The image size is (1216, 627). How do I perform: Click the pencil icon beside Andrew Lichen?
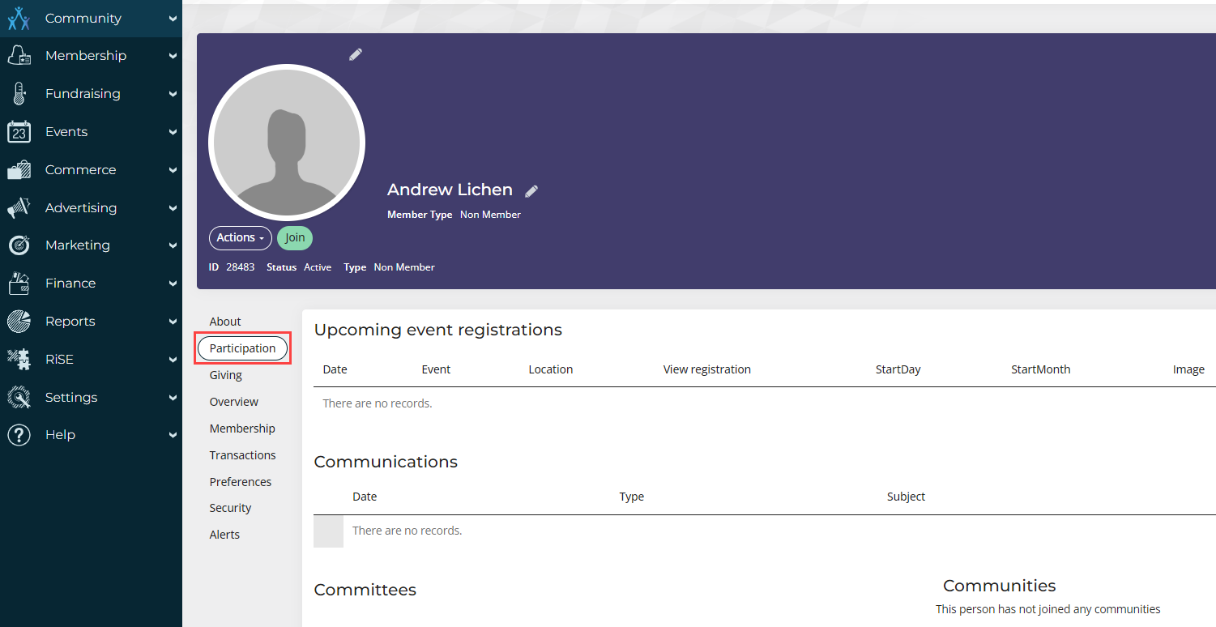531,191
